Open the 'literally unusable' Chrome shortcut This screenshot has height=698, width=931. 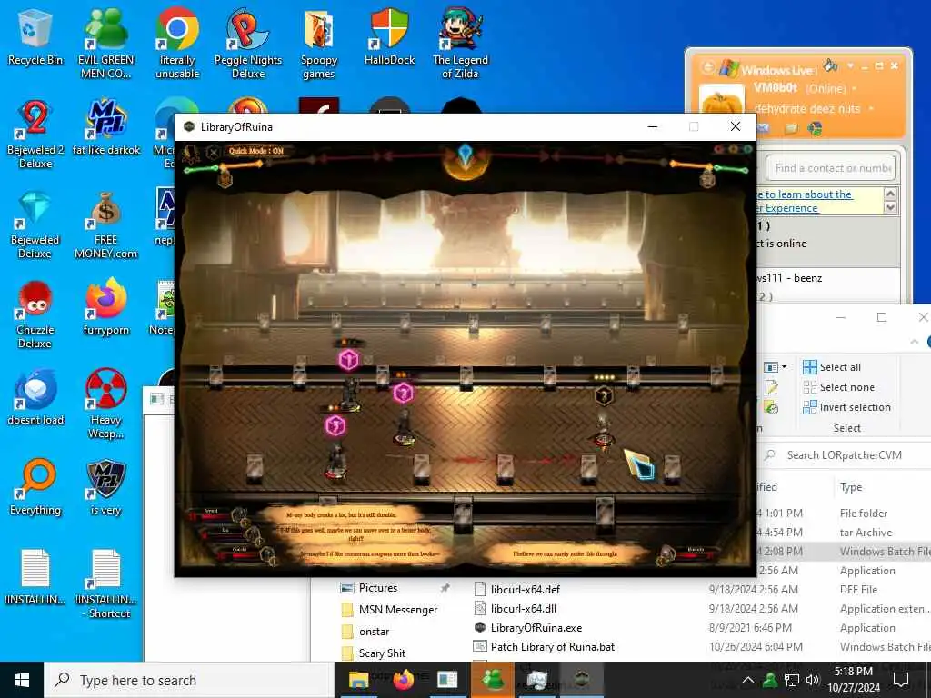click(177, 43)
